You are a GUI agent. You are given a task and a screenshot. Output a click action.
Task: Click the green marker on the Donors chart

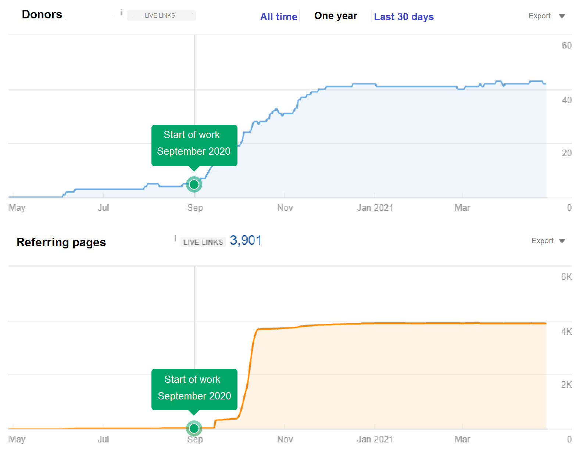194,184
